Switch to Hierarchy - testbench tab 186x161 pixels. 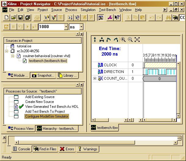[x=57, y=129]
